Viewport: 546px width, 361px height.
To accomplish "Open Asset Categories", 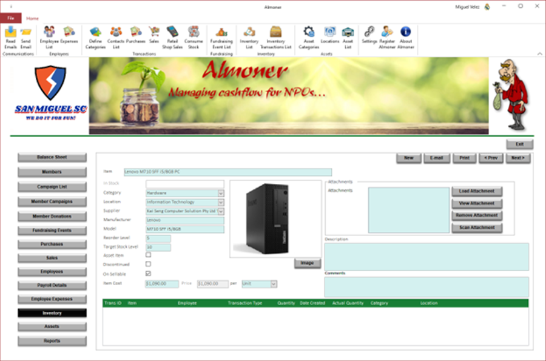I will (x=309, y=38).
